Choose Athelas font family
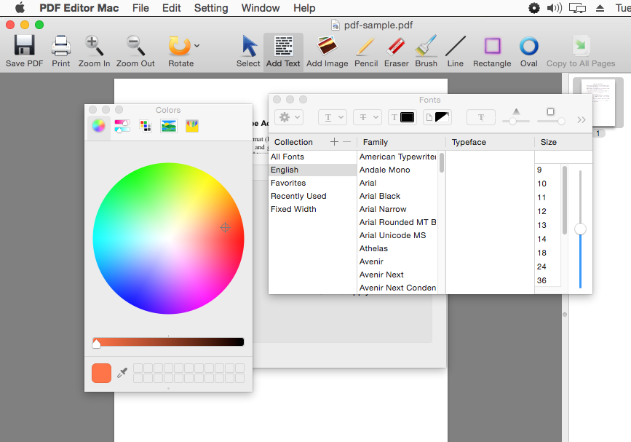 pyautogui.click(x=397, y=248)
